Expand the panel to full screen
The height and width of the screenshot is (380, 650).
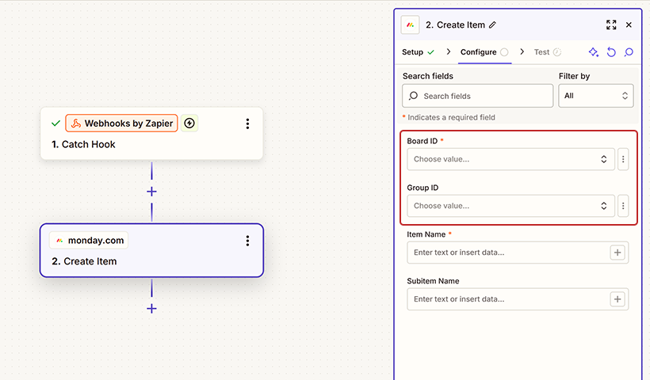[x=611, y=25]
